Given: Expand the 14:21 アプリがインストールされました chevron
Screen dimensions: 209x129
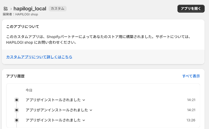Looking at the screenshot, I should 84,100.
